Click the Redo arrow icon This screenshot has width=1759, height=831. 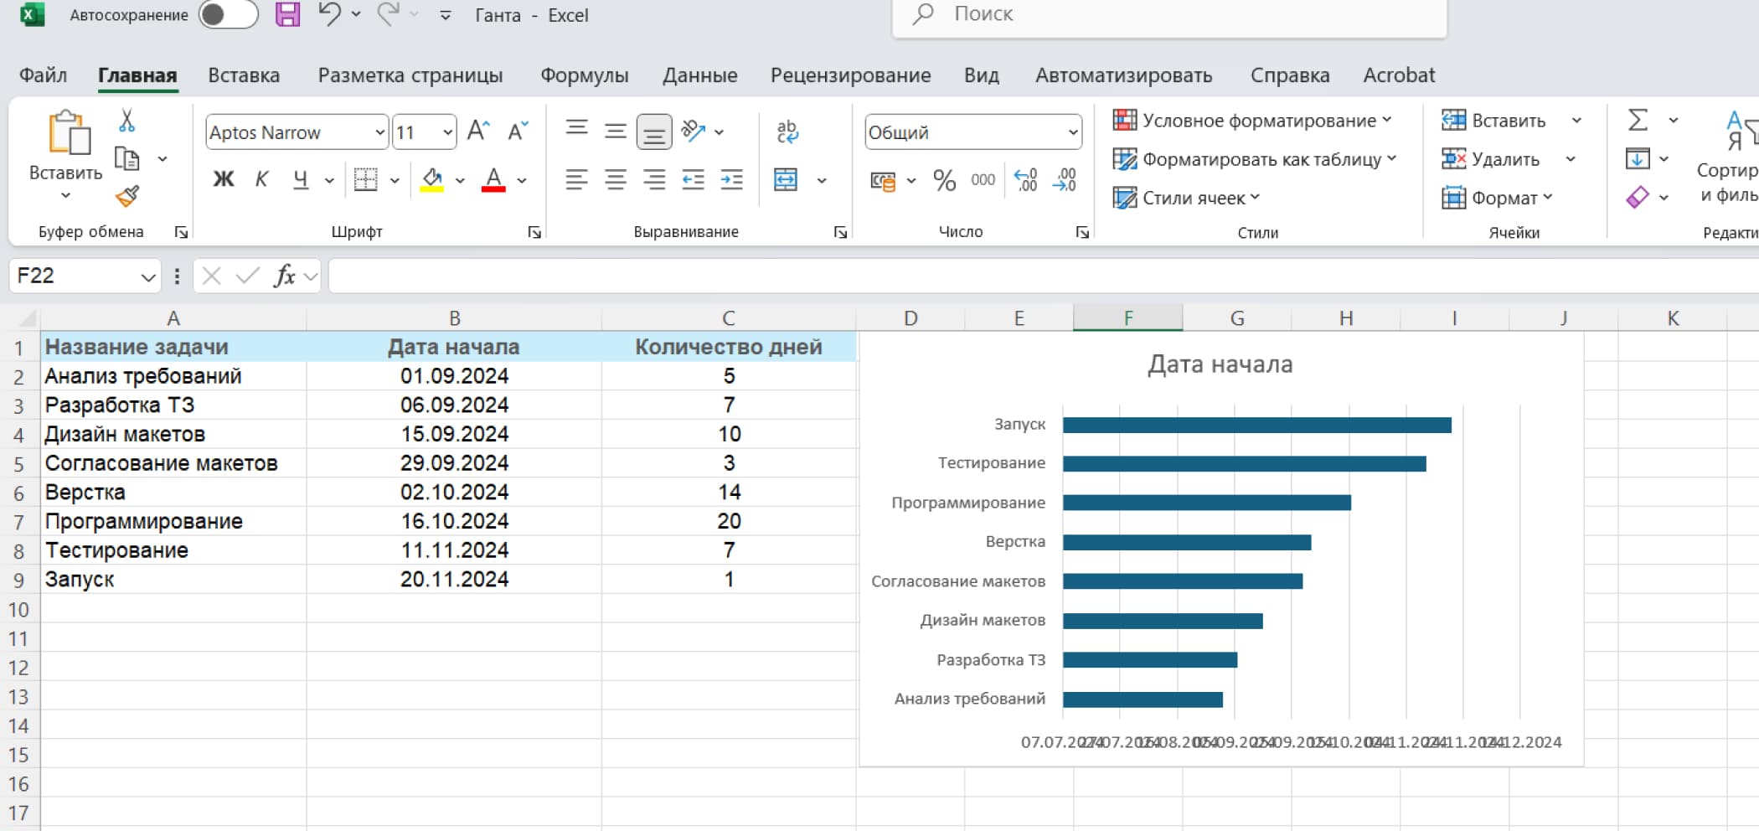click(x=388, y=14)
